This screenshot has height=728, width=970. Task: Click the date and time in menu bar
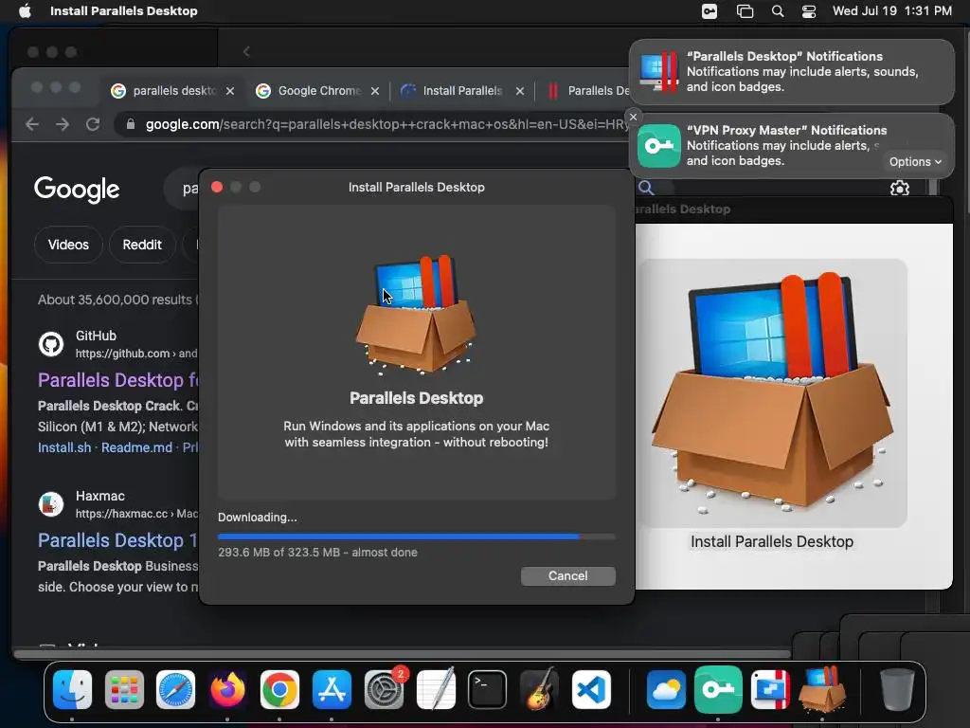pyautogui.click(x=891, y=11)
